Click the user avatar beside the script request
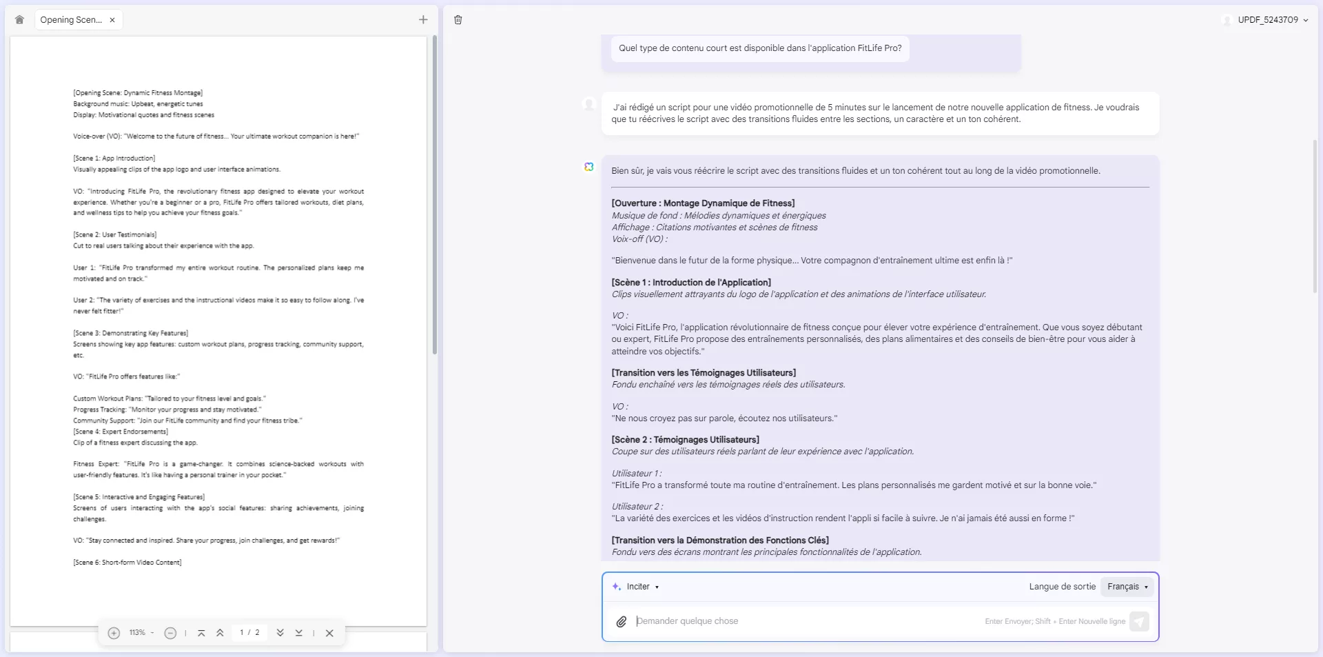Screen dimensions: 1323x657 pos(589,104)
